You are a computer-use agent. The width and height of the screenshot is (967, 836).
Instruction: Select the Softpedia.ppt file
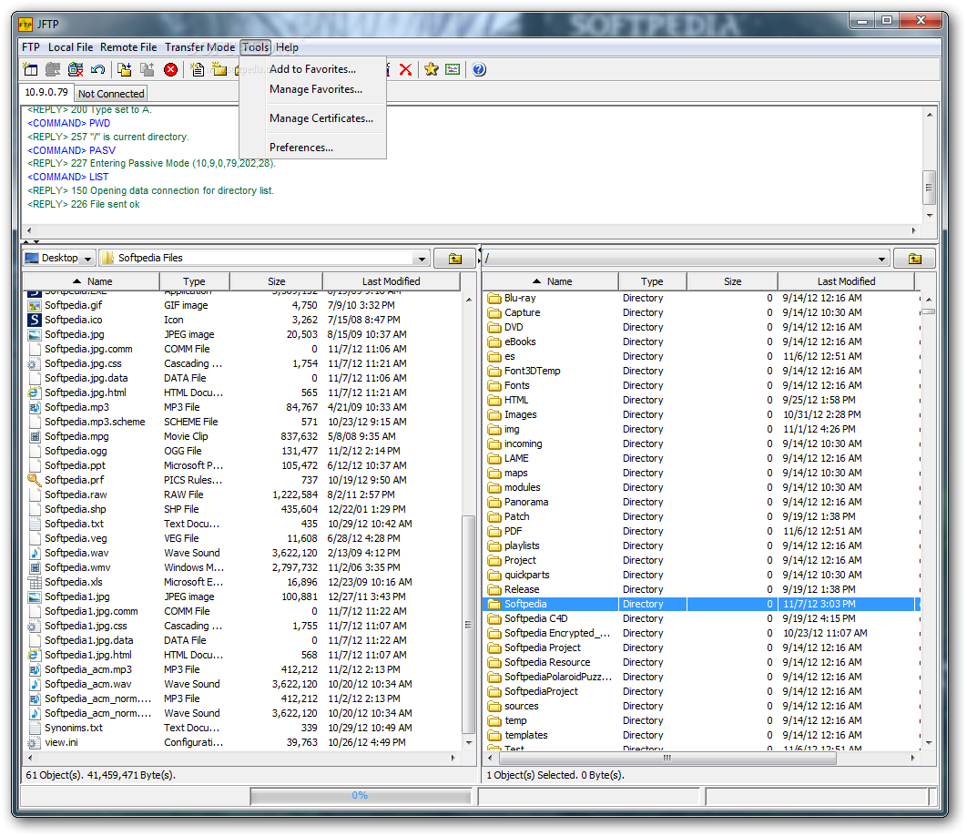point(242,466)
